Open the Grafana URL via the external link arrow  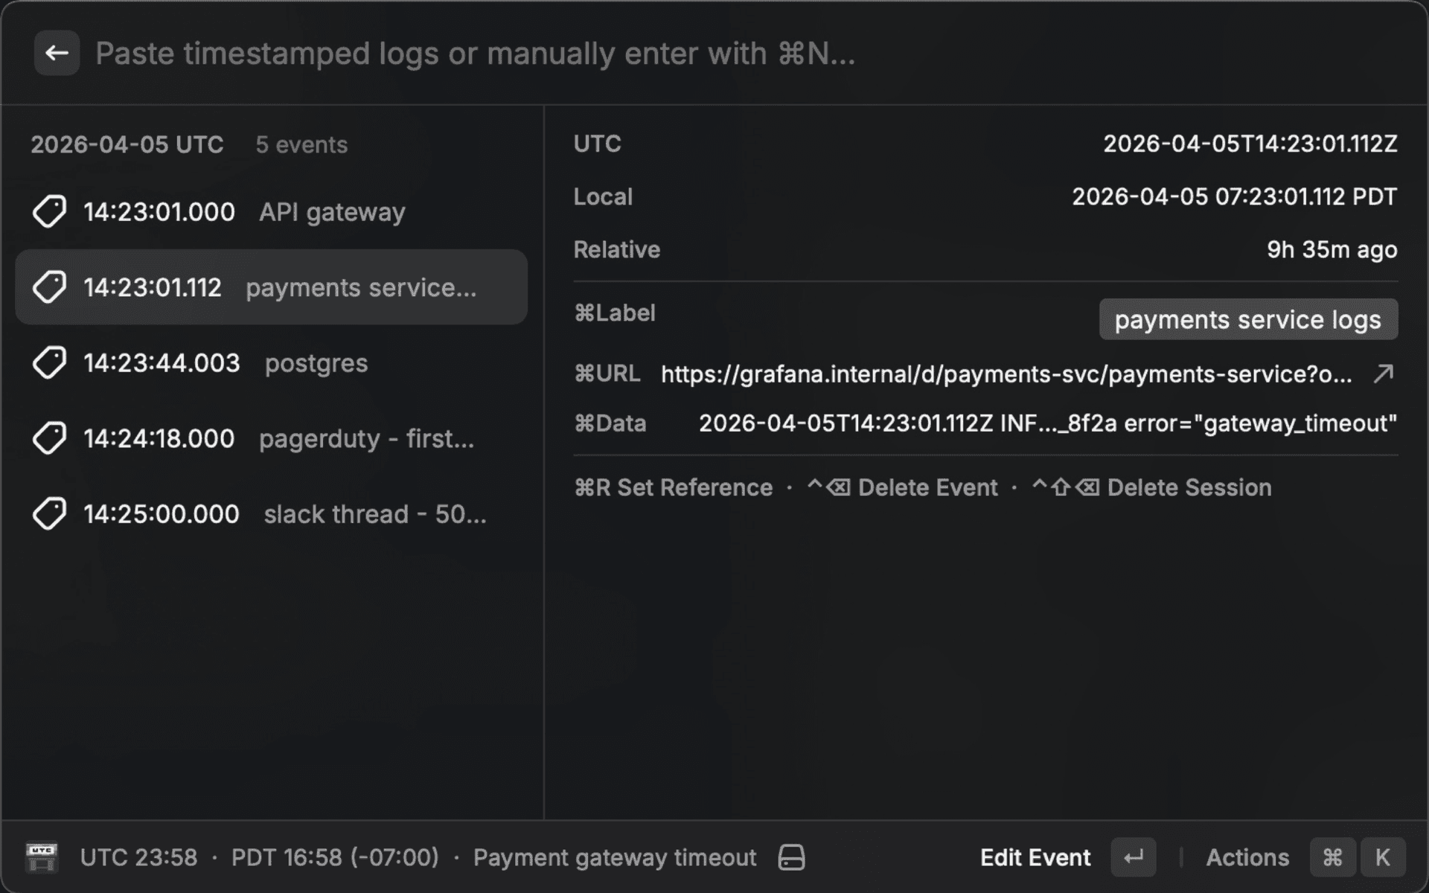pos(1384,373)
